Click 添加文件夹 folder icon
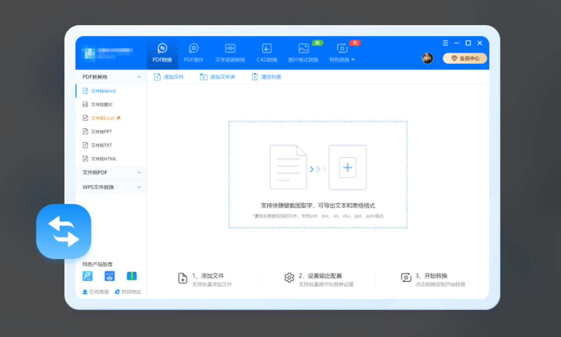The height and width of the screenshot is (337, 561). 203,77
